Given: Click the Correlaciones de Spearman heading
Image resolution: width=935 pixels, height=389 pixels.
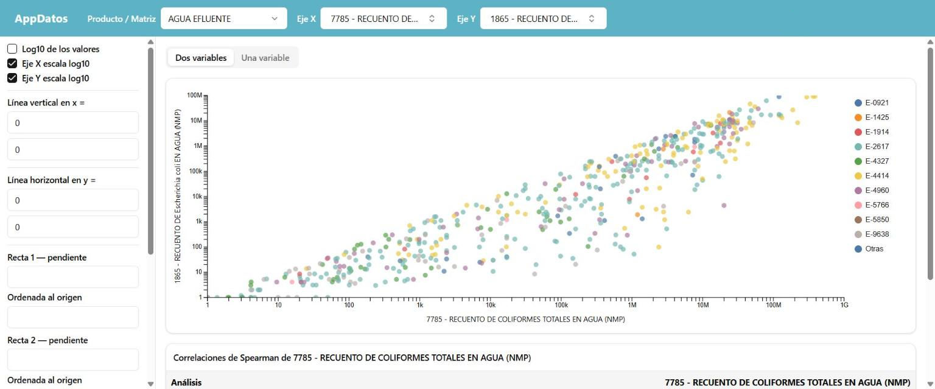Looking at the screenshot, I should point(352,358).
